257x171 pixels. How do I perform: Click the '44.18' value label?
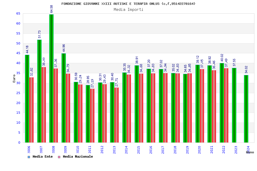tap(27, 49)
